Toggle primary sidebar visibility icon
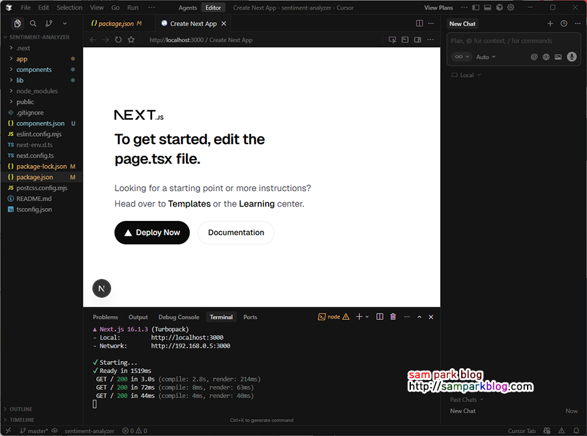The height and width of the screenshot is (436, 587). tap(476, 7)
